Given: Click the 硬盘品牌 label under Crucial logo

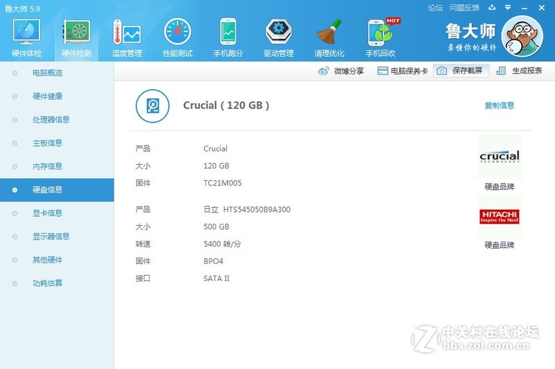Looking at the screenshot, I should coord(499,186).
